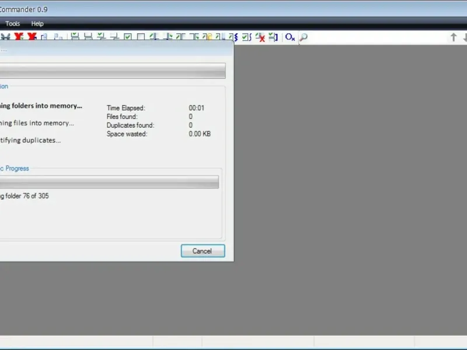This screenshot has height=350, width=467.
Task: Click the blue document pages toolbar icon
Action: click(44, 37)
